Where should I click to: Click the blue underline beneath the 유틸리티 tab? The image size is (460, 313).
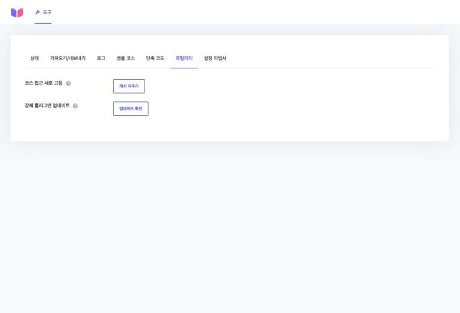(184, 68)
